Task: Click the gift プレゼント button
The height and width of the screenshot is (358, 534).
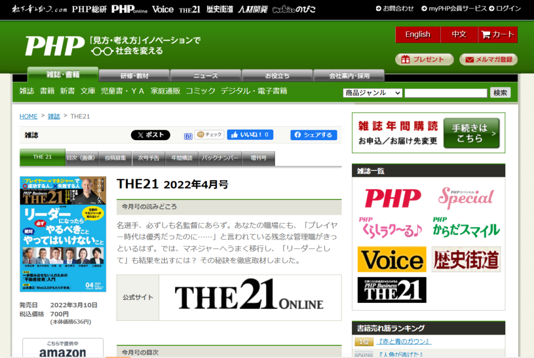Action: pyautogui.click(x=424, y=59)
